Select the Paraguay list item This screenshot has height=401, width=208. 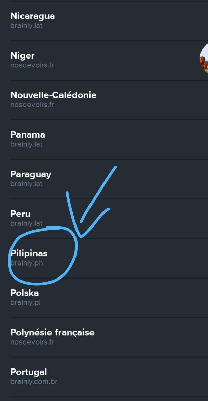point(31,174)
